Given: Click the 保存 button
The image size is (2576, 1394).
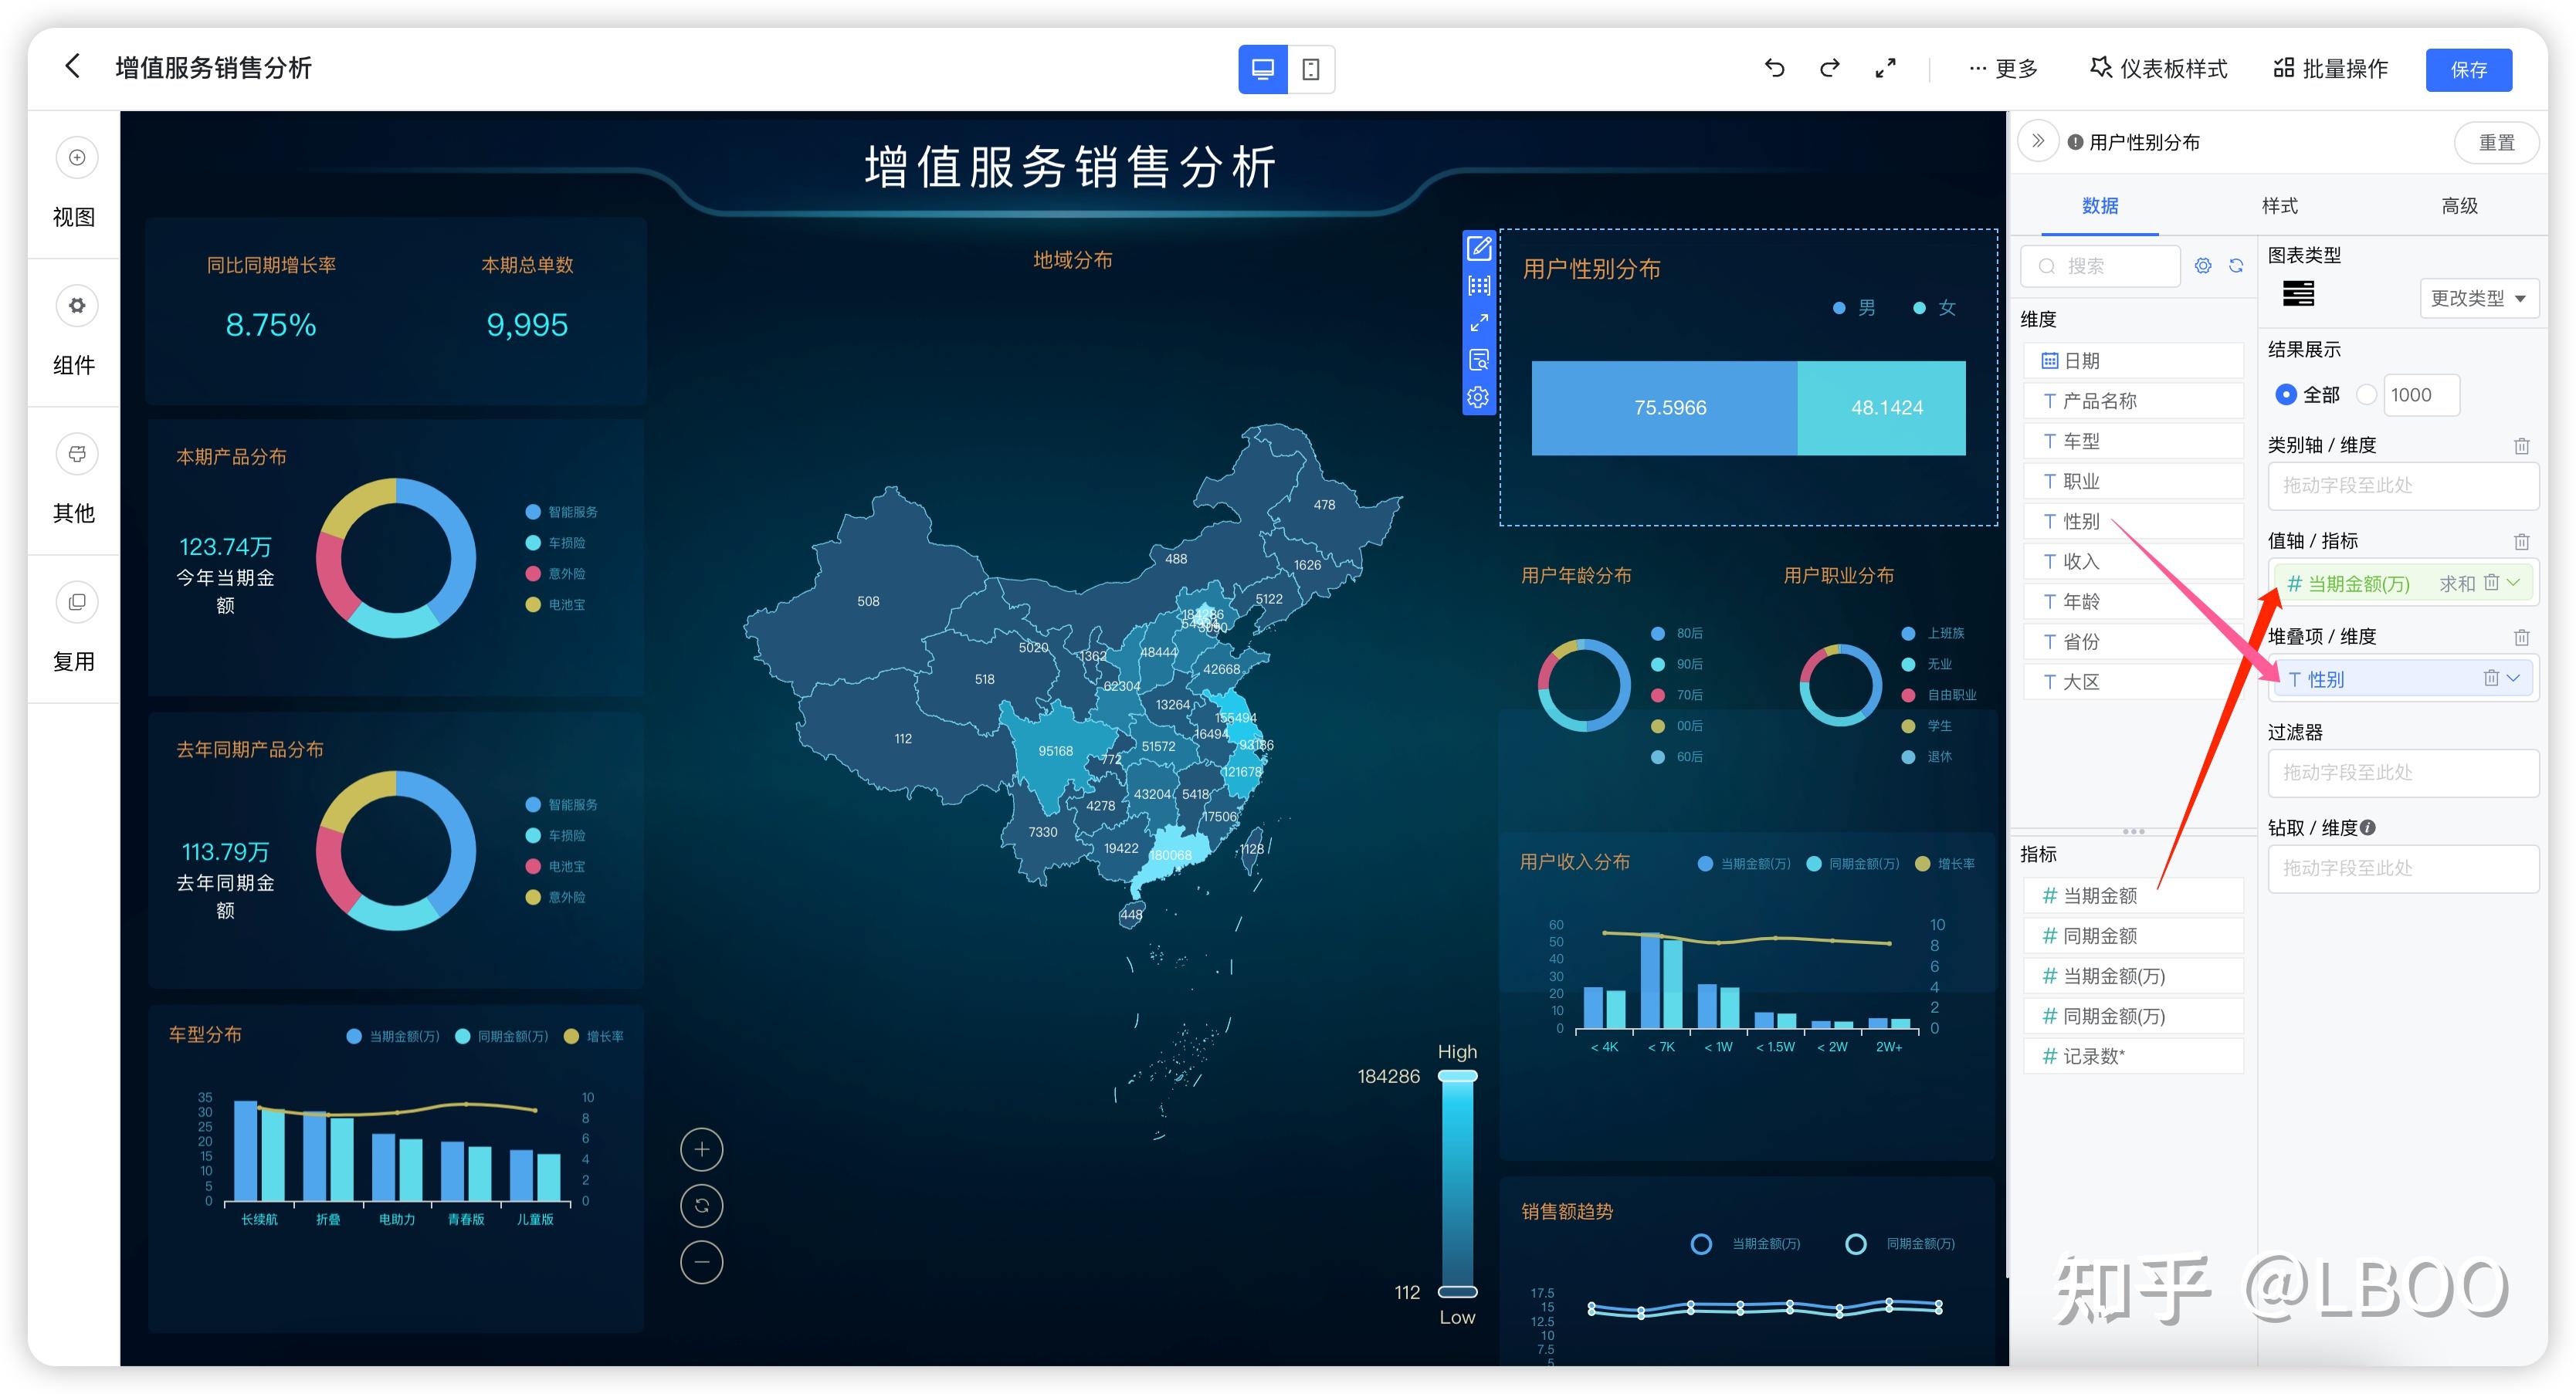Looking at the screenshot, I should 2468,69.
